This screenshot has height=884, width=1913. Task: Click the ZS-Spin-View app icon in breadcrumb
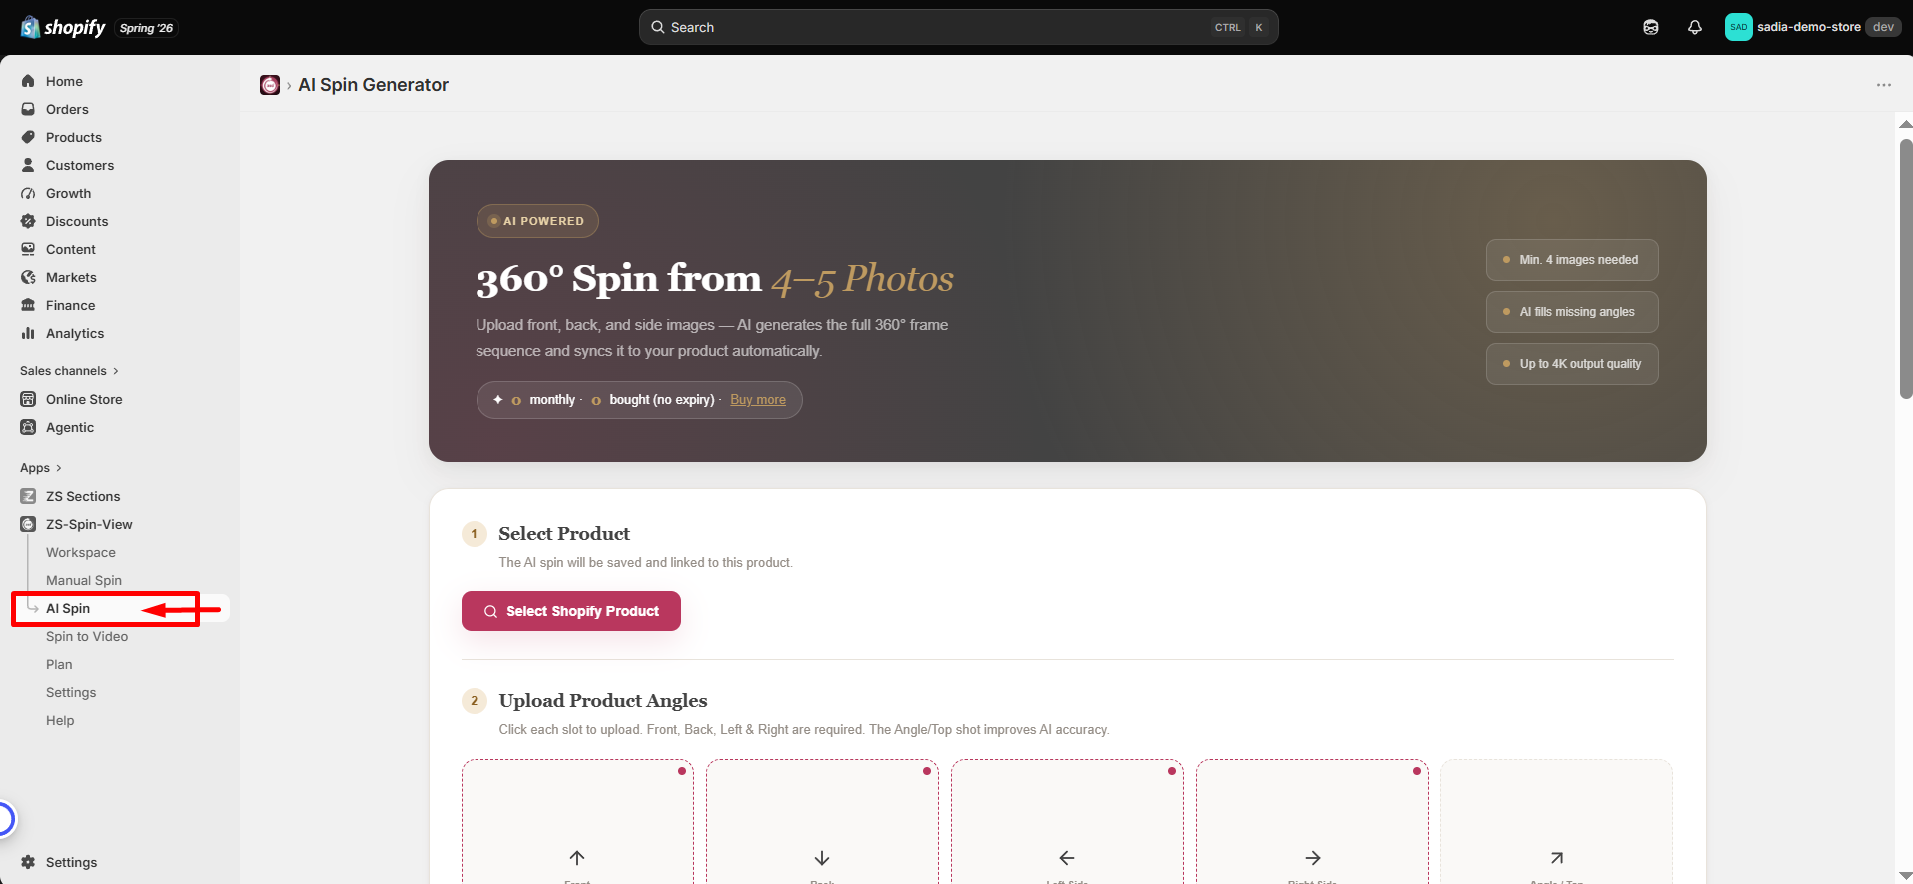point(270,85)
